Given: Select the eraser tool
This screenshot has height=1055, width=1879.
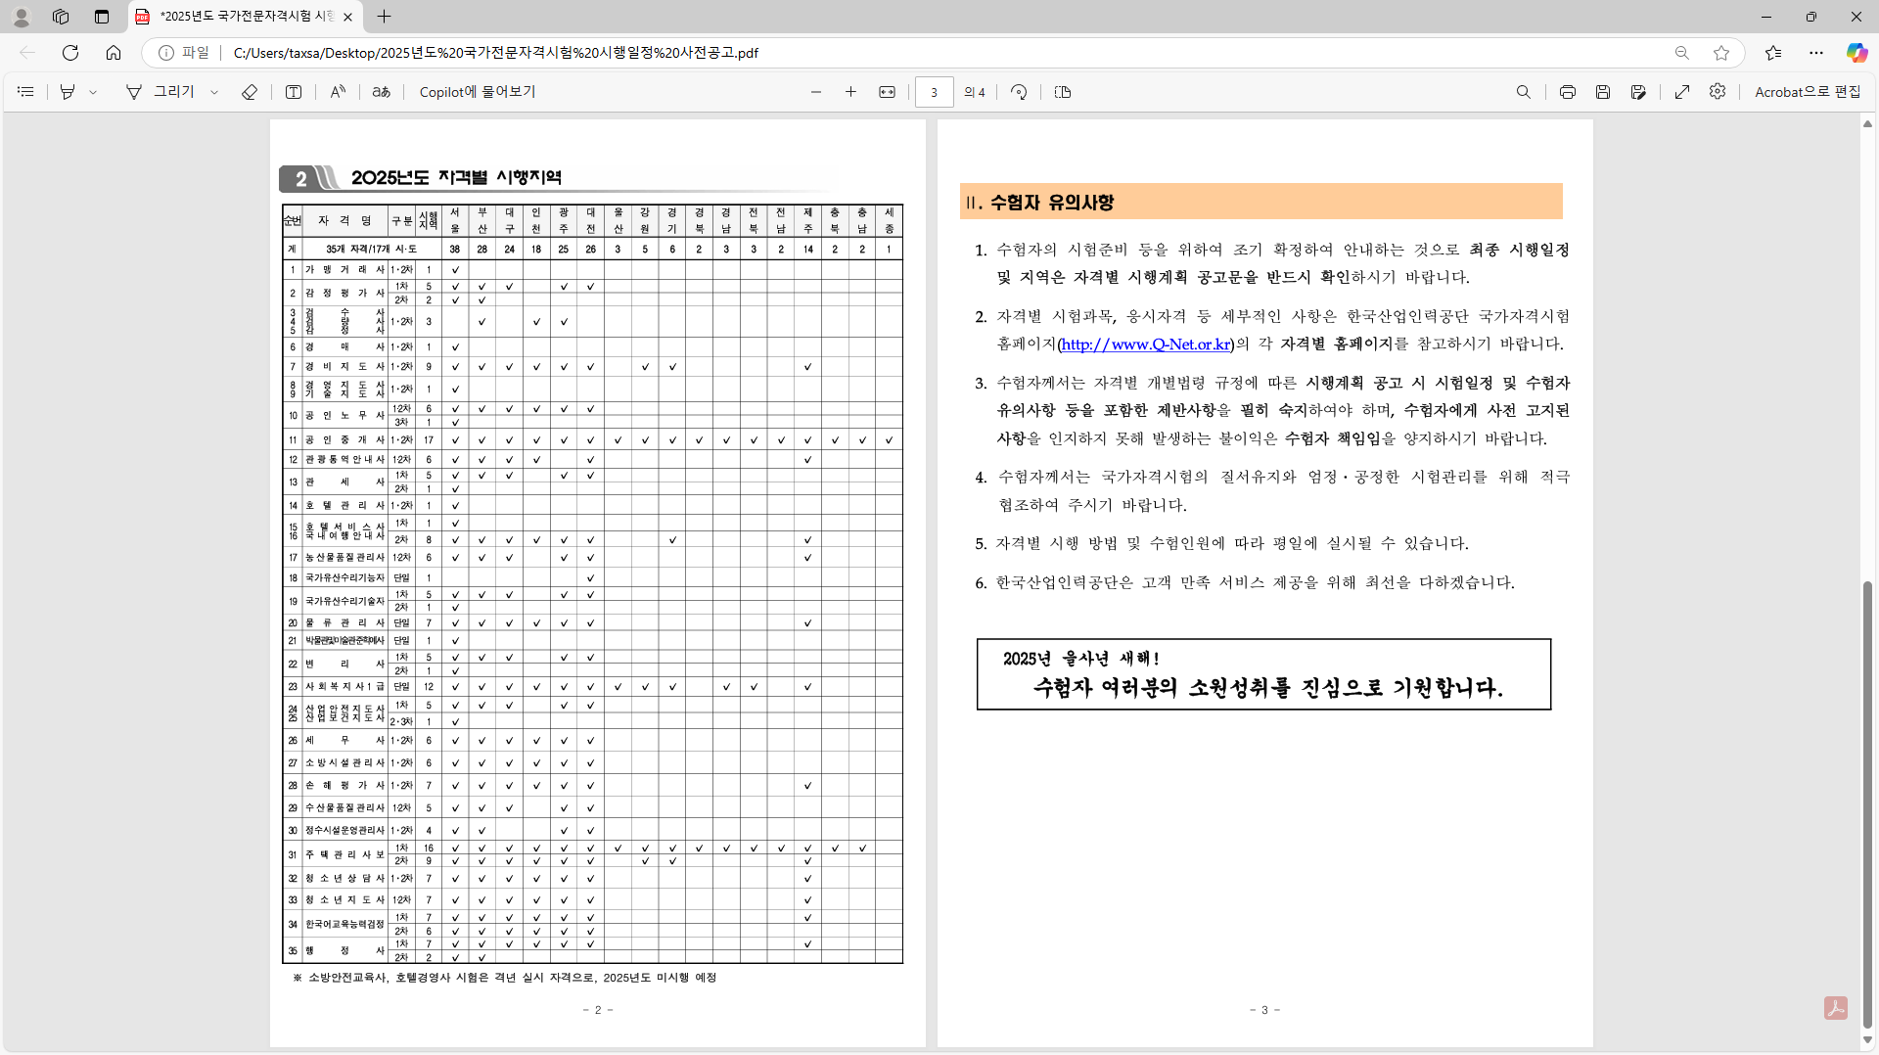Looking at the screenshot, I should (250, 92).
